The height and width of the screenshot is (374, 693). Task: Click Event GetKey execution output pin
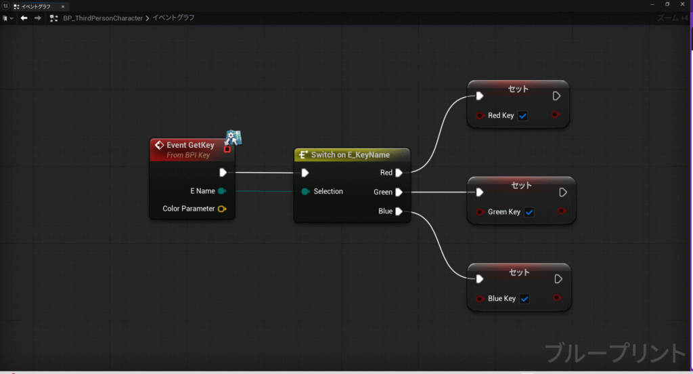pyautogui.click(x=223, y=173)
